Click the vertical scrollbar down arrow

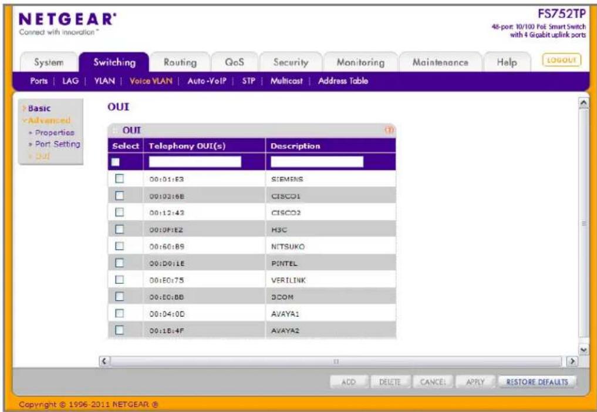coord(583,350)
